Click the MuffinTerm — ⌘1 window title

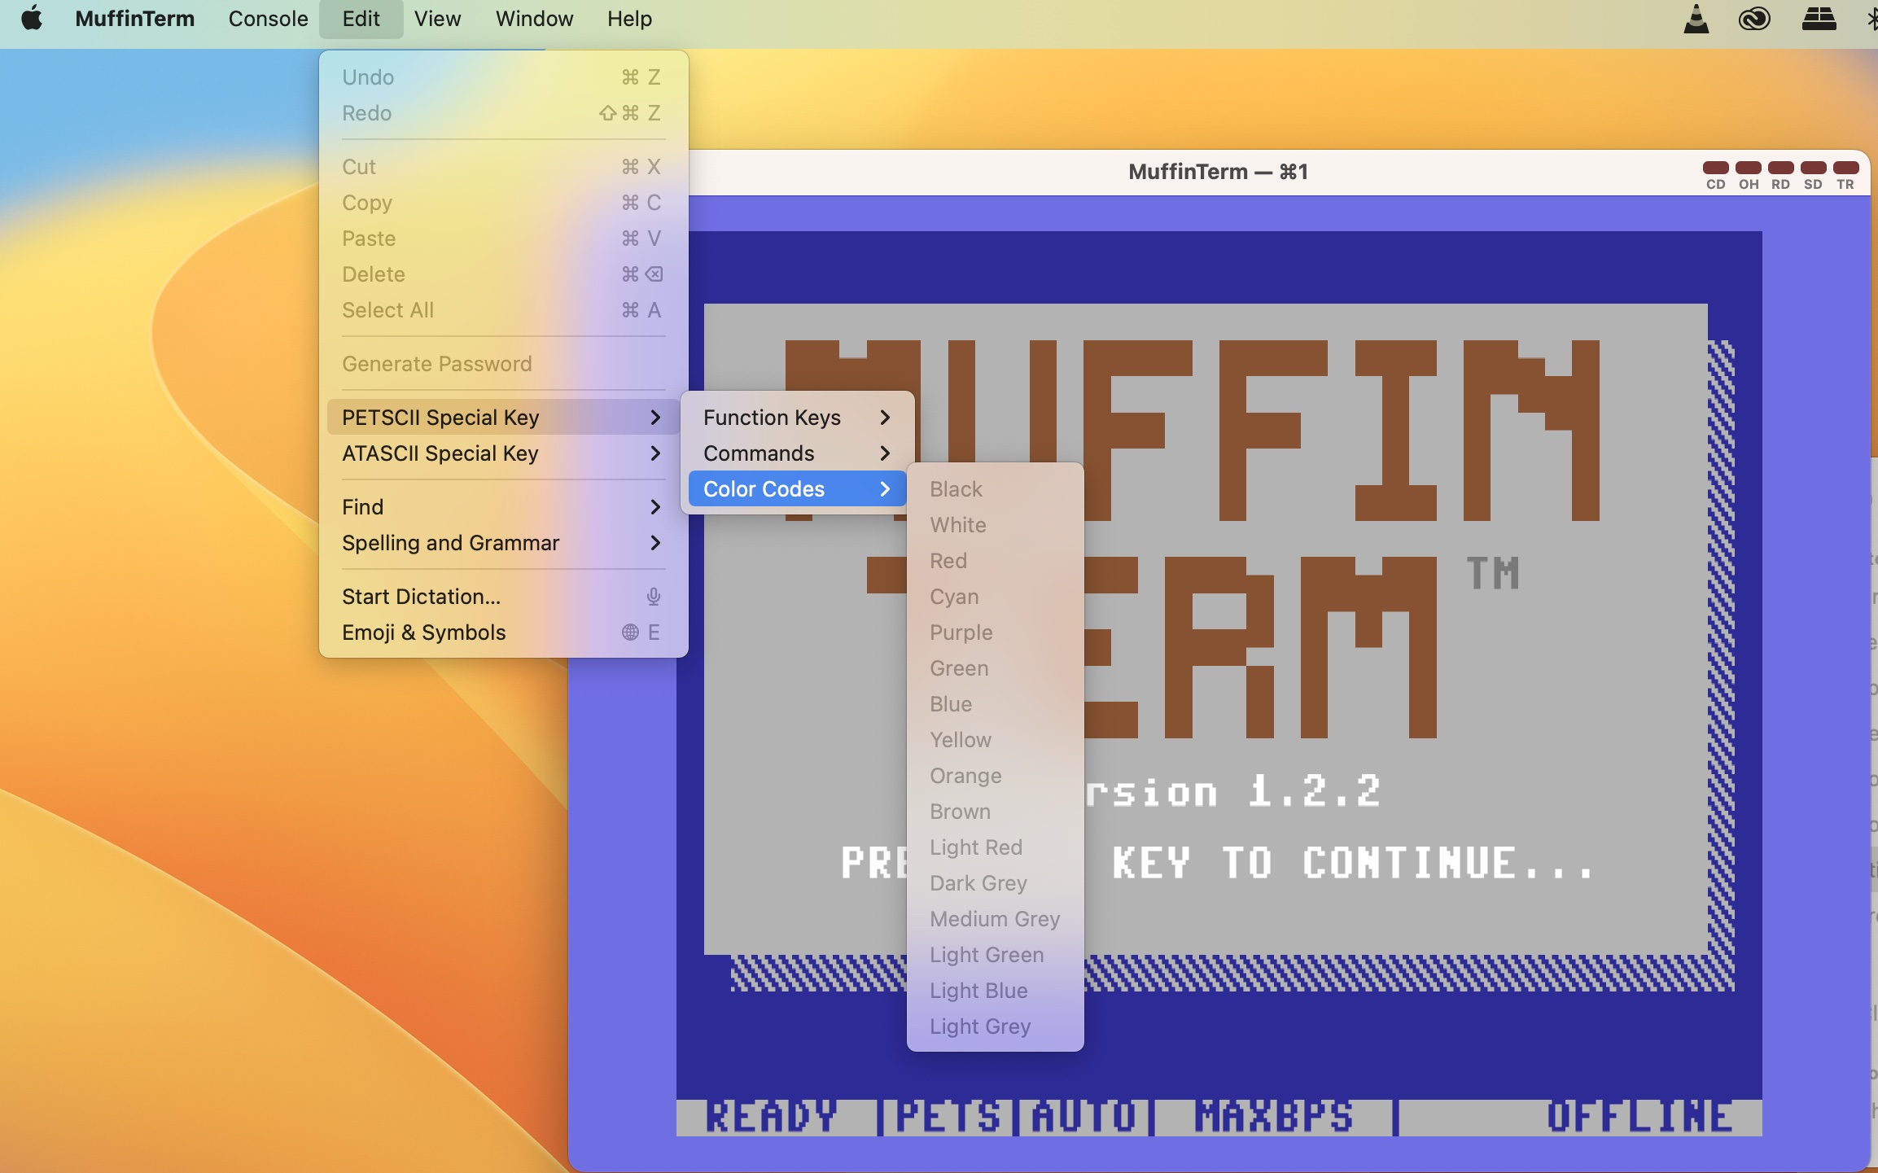(x=1218, y=172)
